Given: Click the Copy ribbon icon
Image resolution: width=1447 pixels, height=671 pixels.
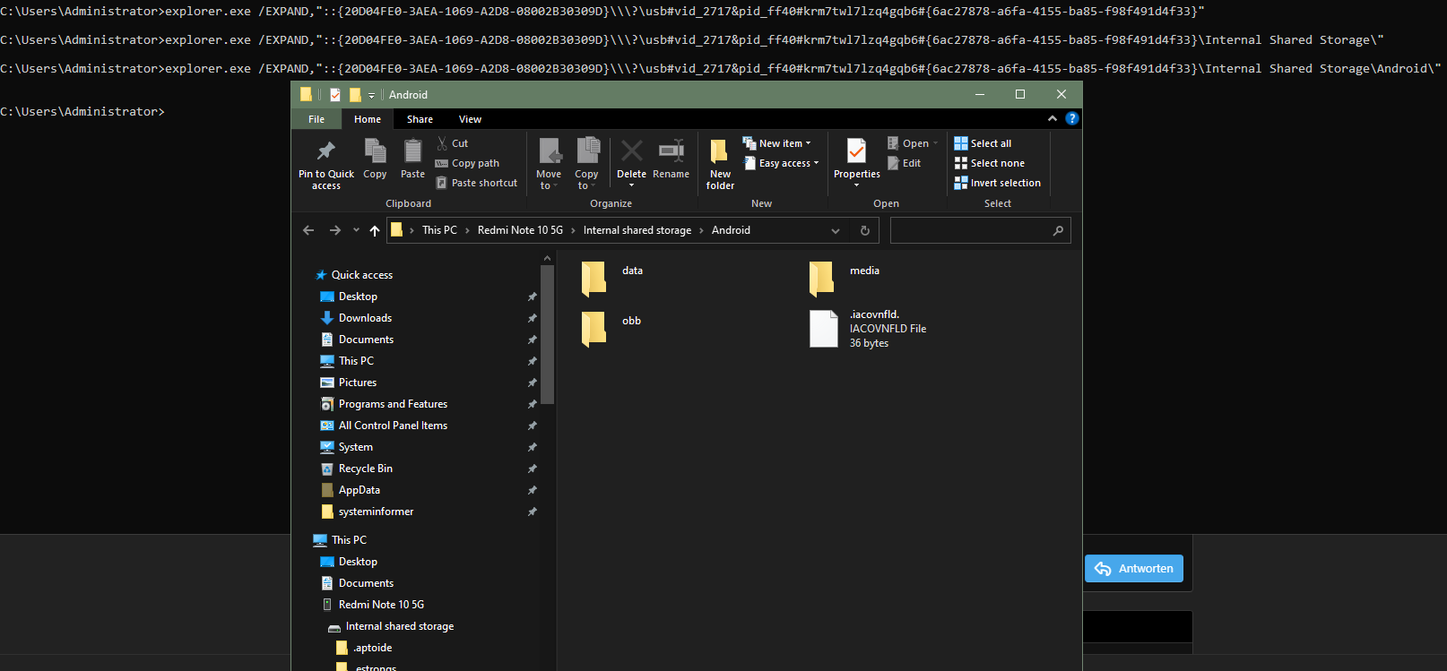Looking at the screenshot, I should point(375,151).
